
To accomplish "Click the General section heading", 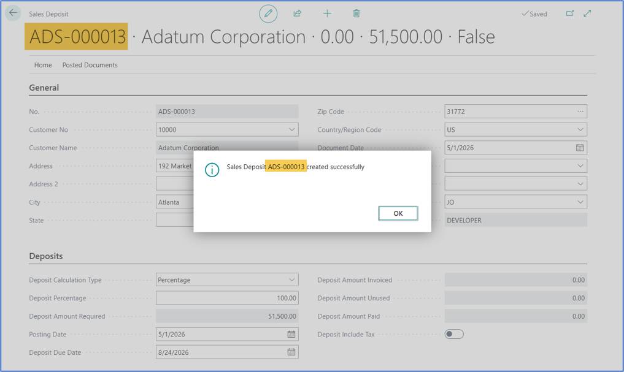I will (x=44, y=88).
